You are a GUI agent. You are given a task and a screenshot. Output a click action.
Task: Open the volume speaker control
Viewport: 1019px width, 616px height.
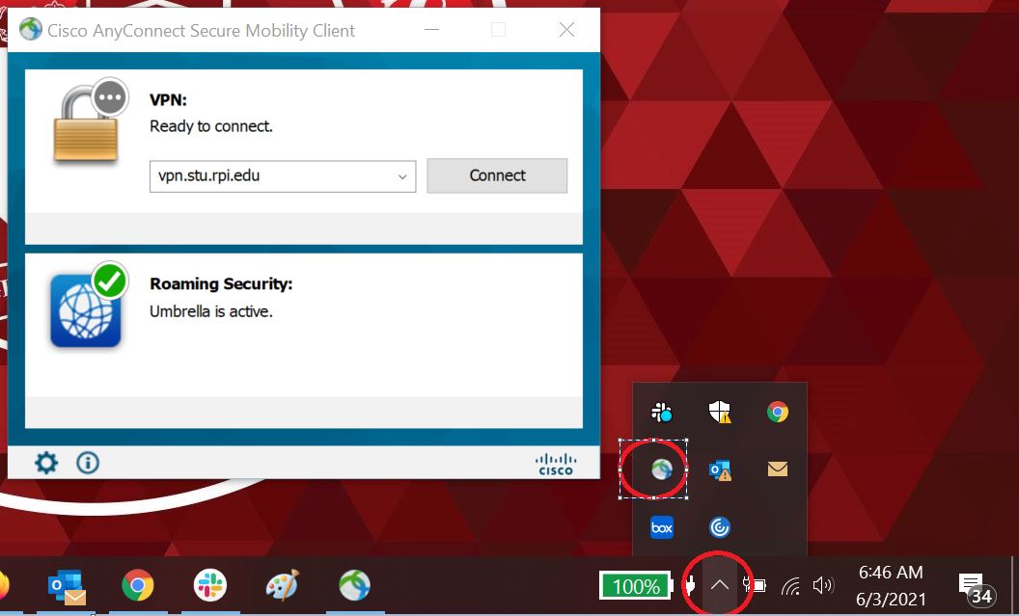click(822, 585)
